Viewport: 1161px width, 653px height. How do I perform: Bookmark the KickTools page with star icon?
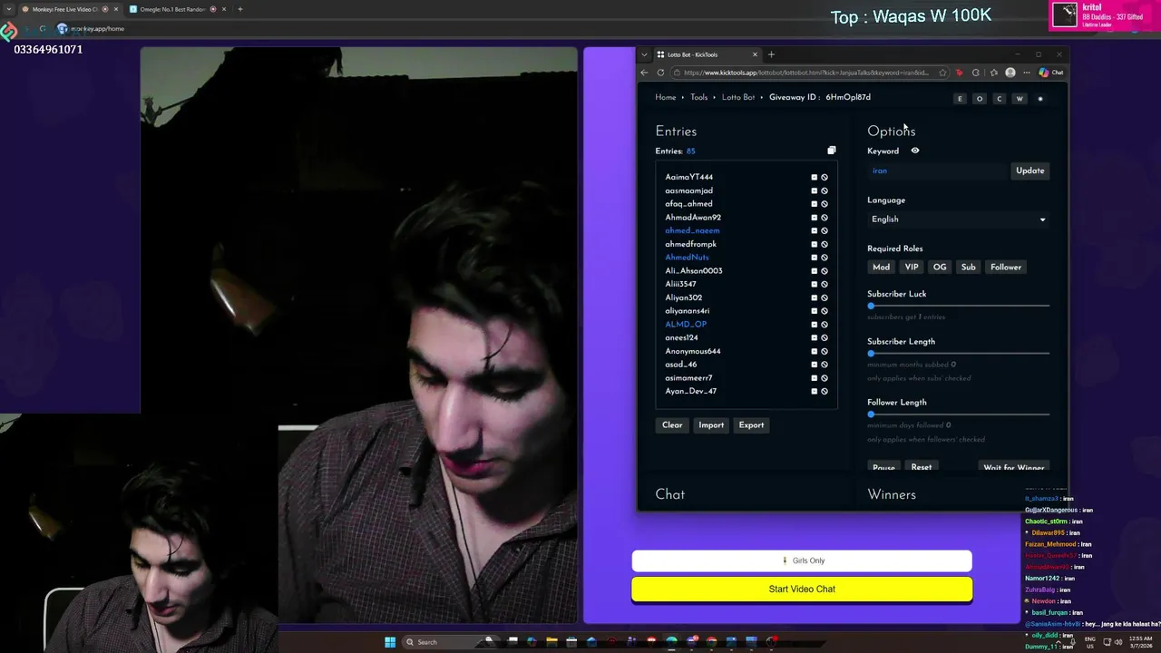click(x=943, y=73)
